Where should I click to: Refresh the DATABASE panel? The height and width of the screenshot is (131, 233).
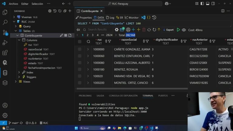pos(60,11)
